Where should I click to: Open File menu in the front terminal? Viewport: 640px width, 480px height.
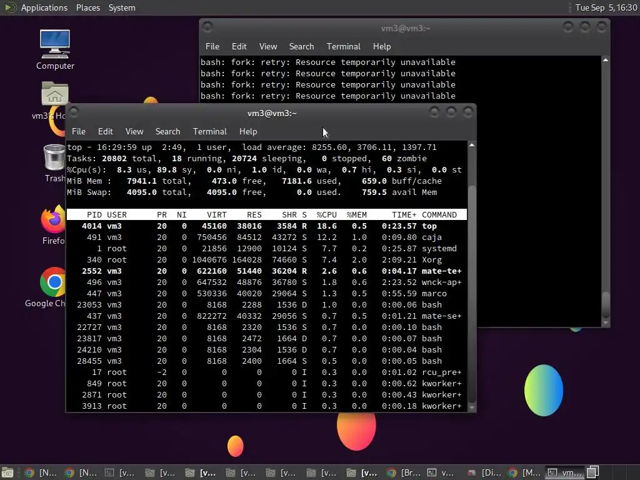pos(78,131)
